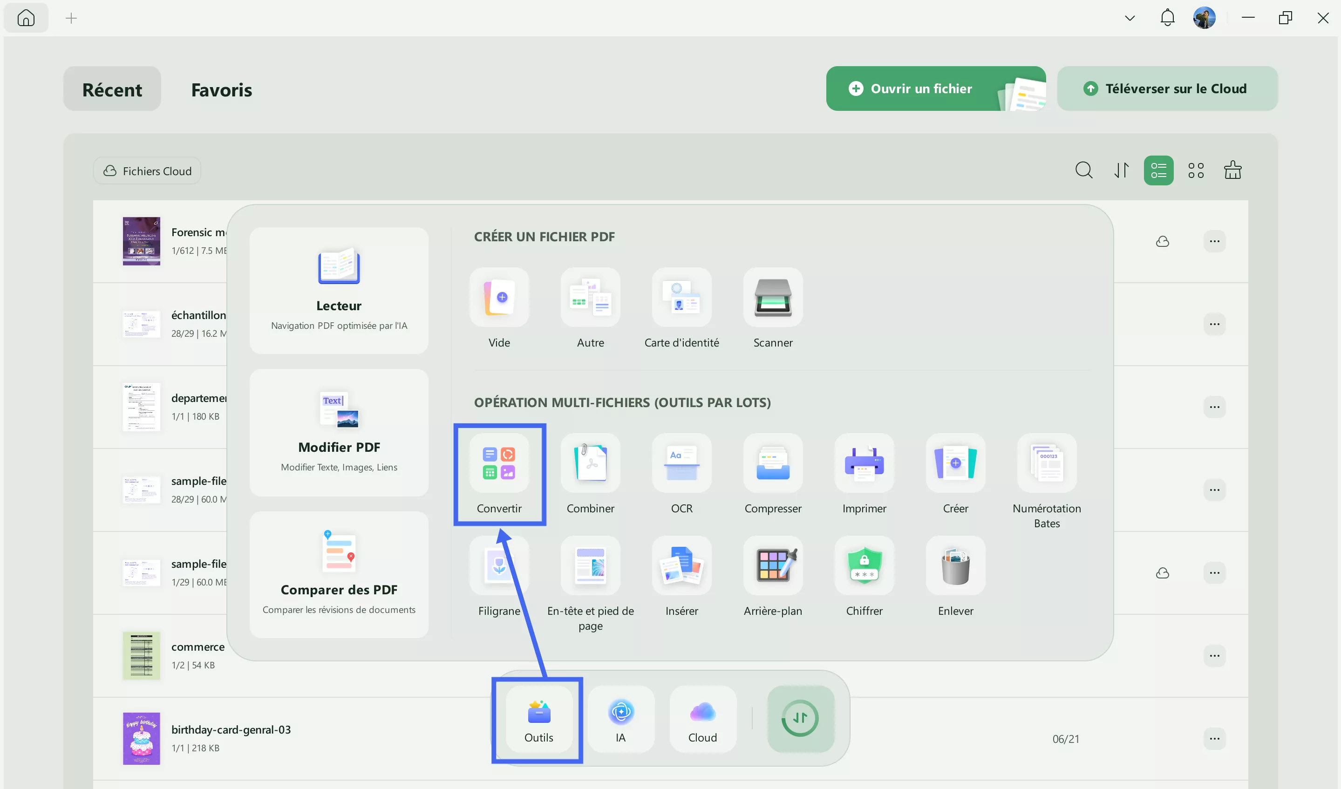Open the Combiner batch tool

(x=590, y=463)
